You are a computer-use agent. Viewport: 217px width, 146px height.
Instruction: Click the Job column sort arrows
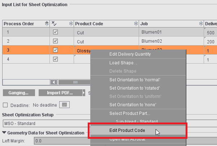pyautogui.click(x=200, y=24)
